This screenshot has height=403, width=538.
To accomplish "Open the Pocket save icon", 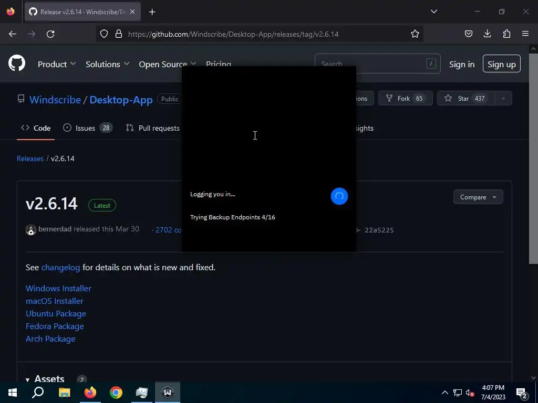I will click(468, 34).
